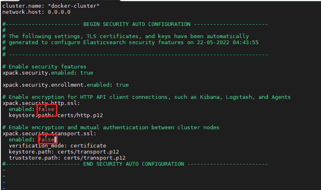Image resolution: width=321 pixels, height=190 pixels.
Task: Place cursor on BEGIN SECURITY AUTO CONFIGURATION
Action: tap(137, 24)
